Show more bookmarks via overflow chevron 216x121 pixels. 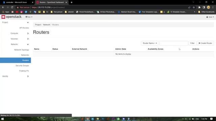pyautogui.click(x=194, y=12)
